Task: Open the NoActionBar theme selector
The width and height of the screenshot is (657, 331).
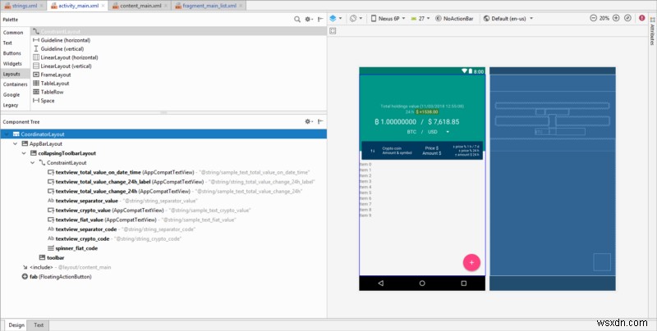Action: tap(455, 18)
